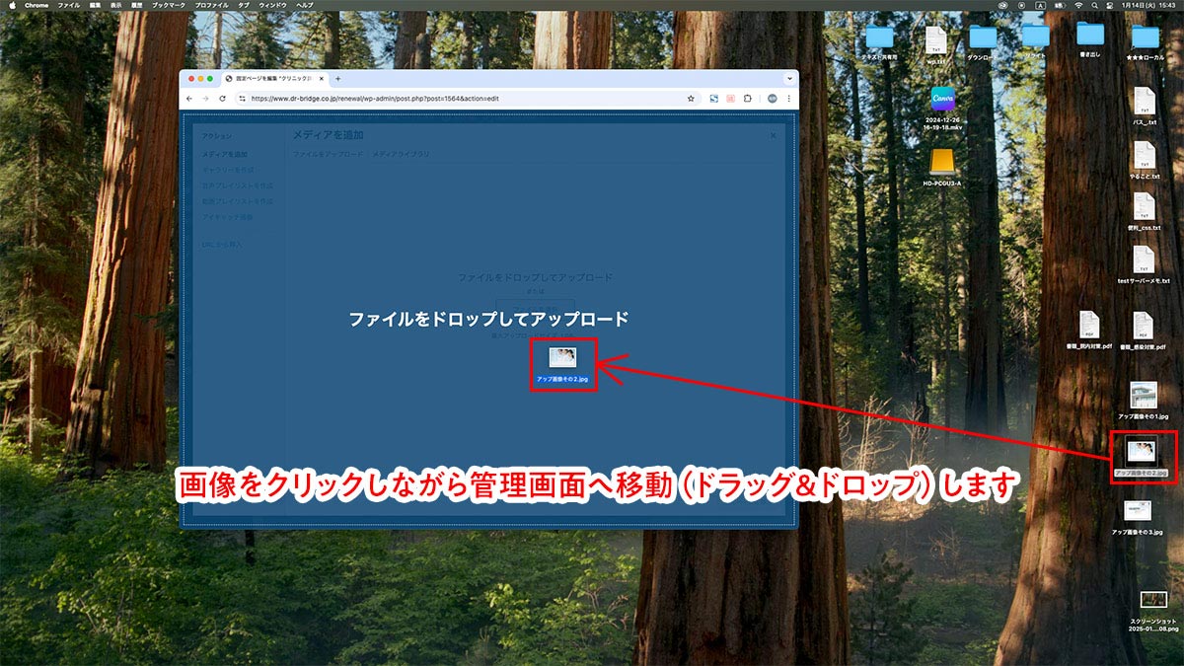Open Spotlight search in menu bar

(x=1094, y=5)
